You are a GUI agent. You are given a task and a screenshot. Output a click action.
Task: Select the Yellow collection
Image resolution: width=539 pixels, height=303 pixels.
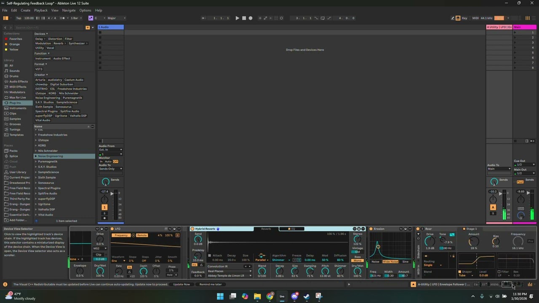pos(14,50)
